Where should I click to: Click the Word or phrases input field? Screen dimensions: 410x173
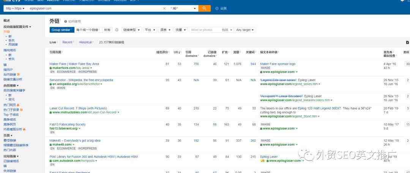pos(204,30)
